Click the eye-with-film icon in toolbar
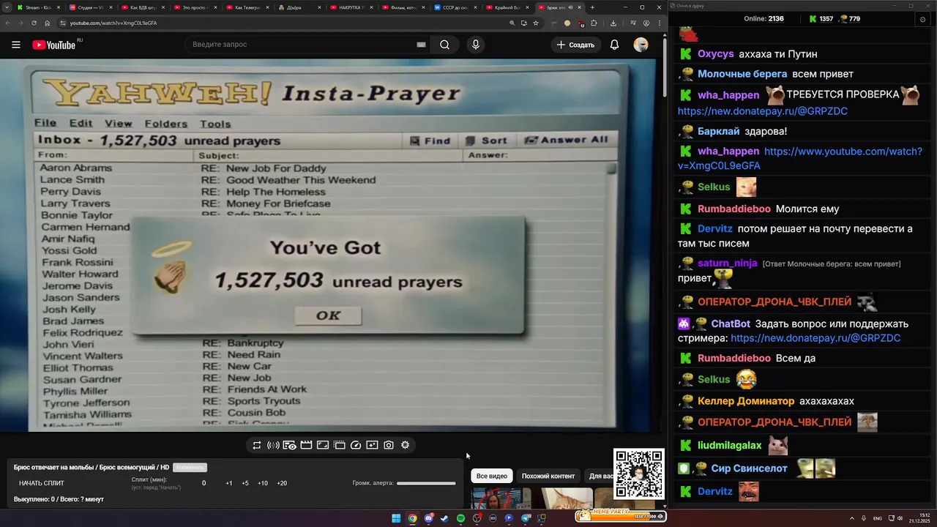Screen dimensions: 937x527 tap(289, 445)
